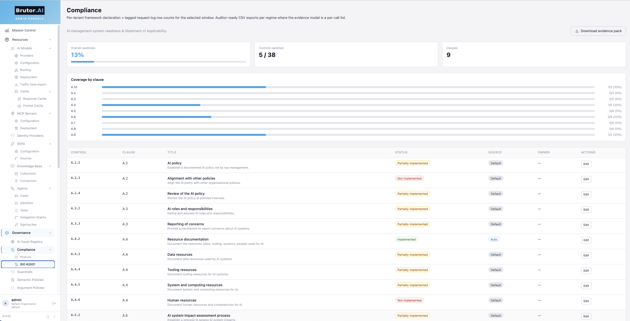Viewport: 630px width, 321px height.
Task: Click the Guardrails icon
Action: pos(13,272)
